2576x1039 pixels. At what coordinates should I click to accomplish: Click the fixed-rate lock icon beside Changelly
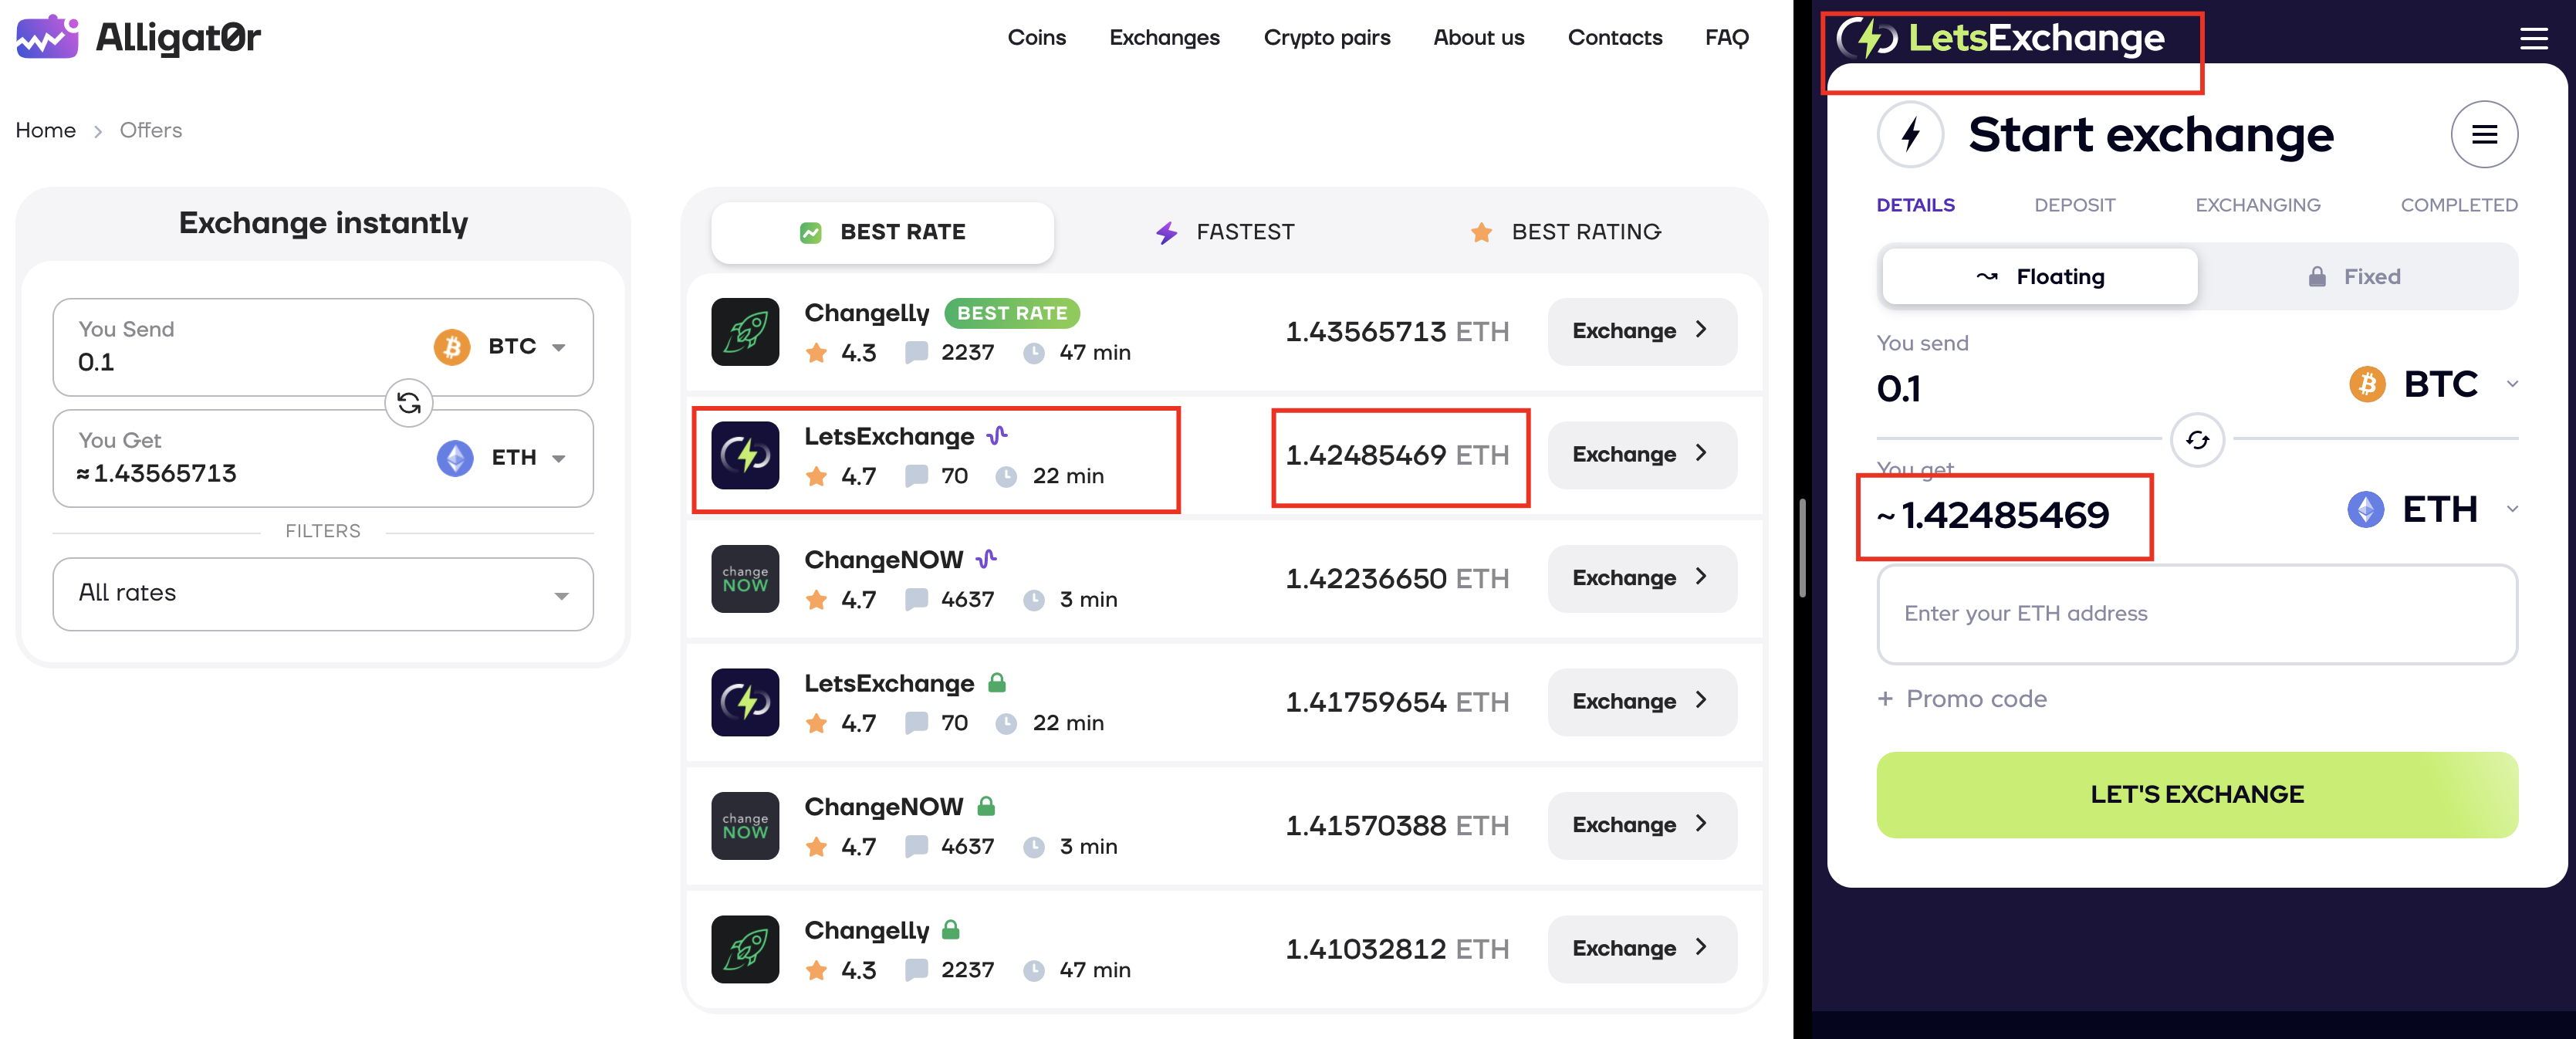pyautogui.click(x=951, y=929)
